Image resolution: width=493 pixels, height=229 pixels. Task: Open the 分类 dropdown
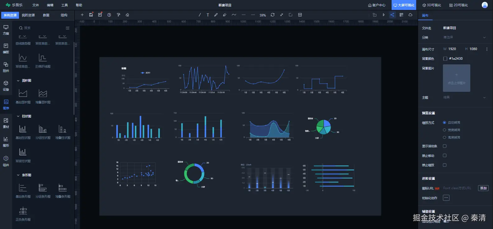pyautogui.click(x=464, y=37)
